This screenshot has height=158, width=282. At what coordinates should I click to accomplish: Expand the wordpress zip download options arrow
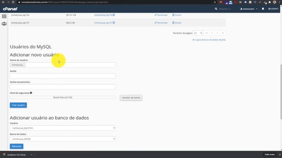click(31, 154)
